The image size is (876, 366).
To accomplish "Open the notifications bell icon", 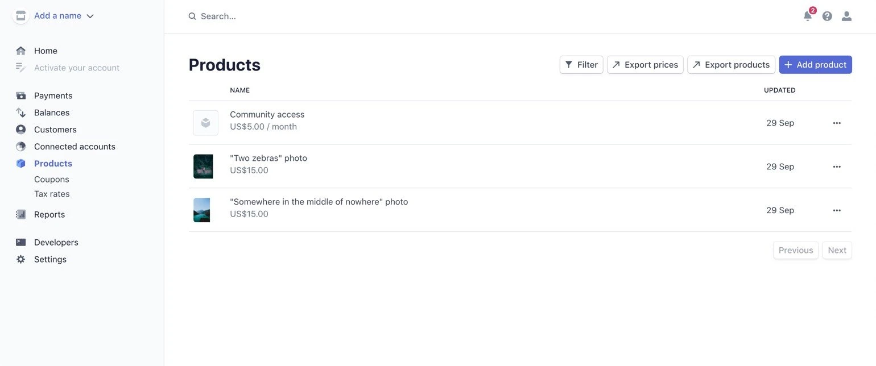I will 808,16.
